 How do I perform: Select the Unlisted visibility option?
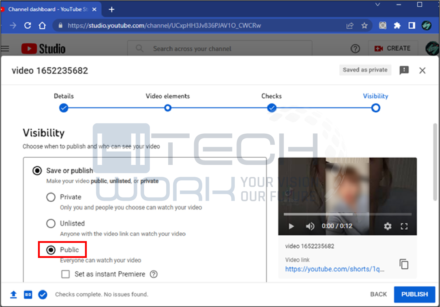coord(51,223)
